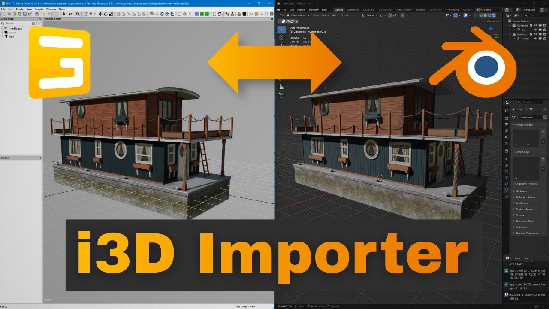Screen dimensions: 549x309
Task: Open the Create menu in GIANTS Editor
Action: tap(20, 9)
